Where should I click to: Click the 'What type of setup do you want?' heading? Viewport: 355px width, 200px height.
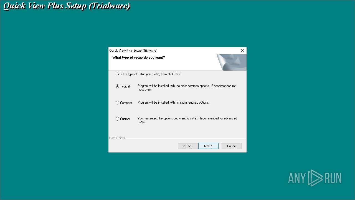[x=139, y=57]
